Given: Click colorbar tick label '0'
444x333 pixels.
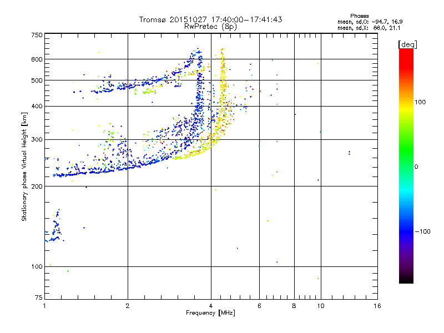Looking at the screenshot, I should [416, 167].
